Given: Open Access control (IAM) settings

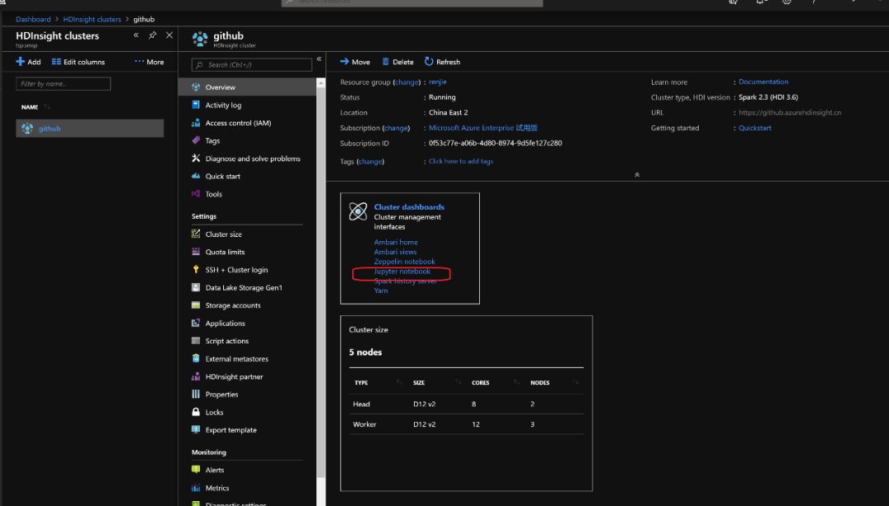Looking at the screenshot, I should coord(238,123).
